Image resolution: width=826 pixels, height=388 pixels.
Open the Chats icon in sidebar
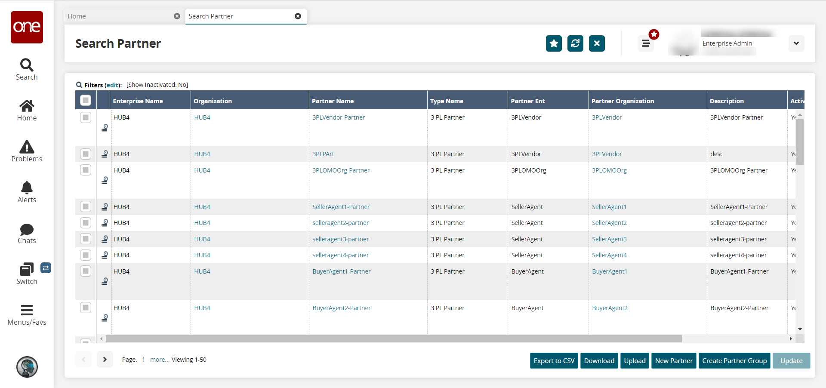tap(27, 229)
